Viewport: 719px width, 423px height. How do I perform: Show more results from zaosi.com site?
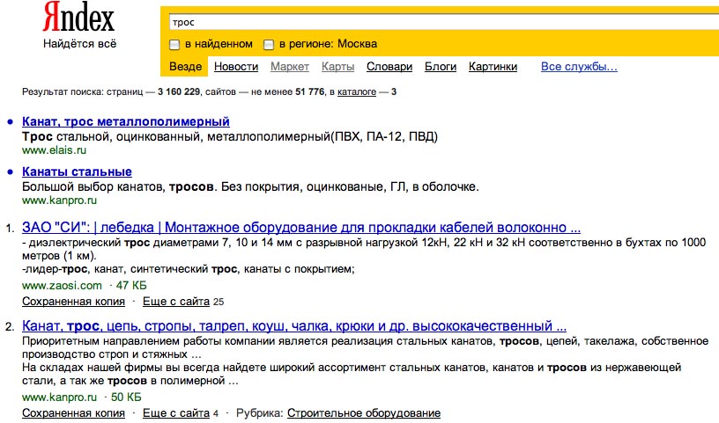point(176,301)
